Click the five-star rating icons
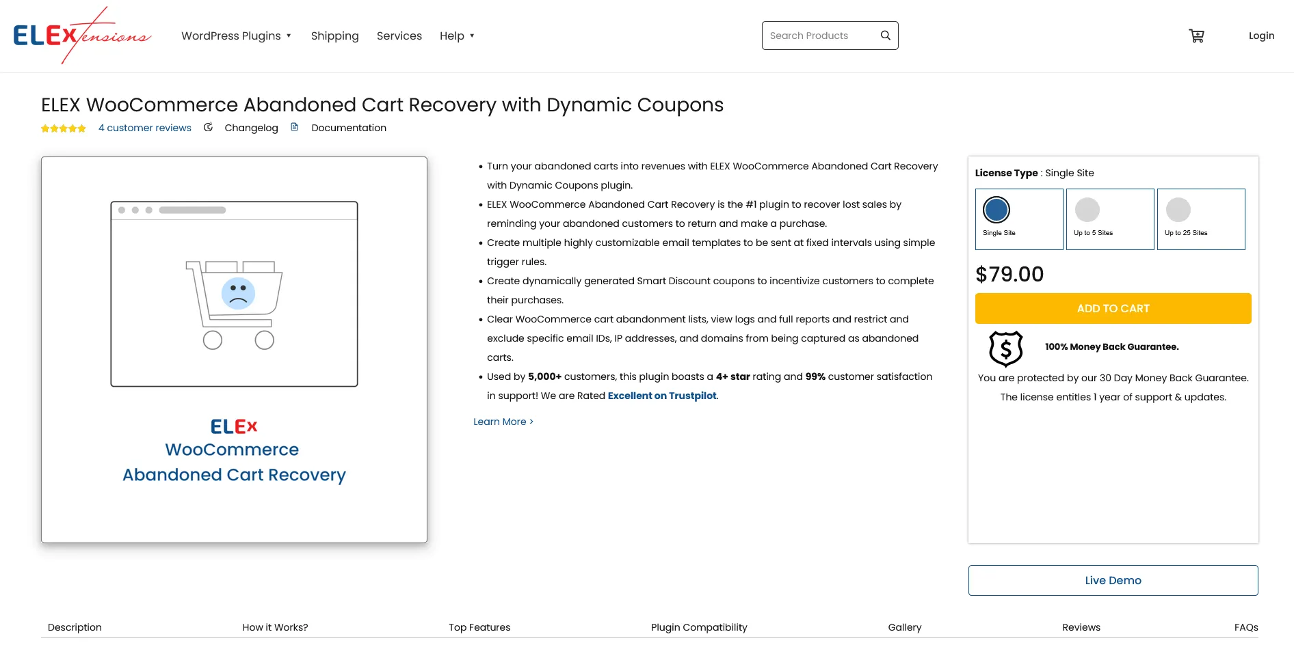The height and width of the screenshot is (645, 1294). [64, 128]
